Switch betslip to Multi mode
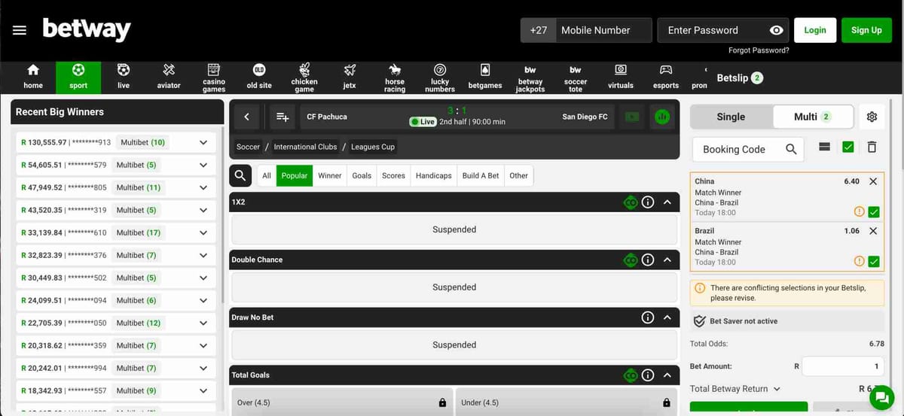 813,117
